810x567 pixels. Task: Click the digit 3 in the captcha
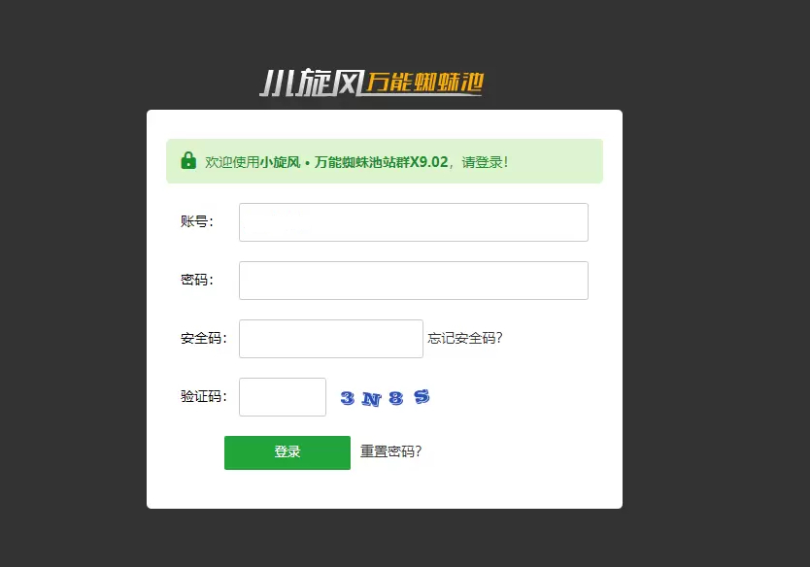(347, 398)
